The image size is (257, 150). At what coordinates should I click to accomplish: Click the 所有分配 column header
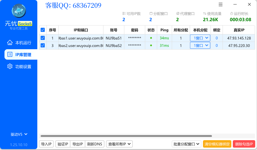pyautogui.click(x=181, y=30)
